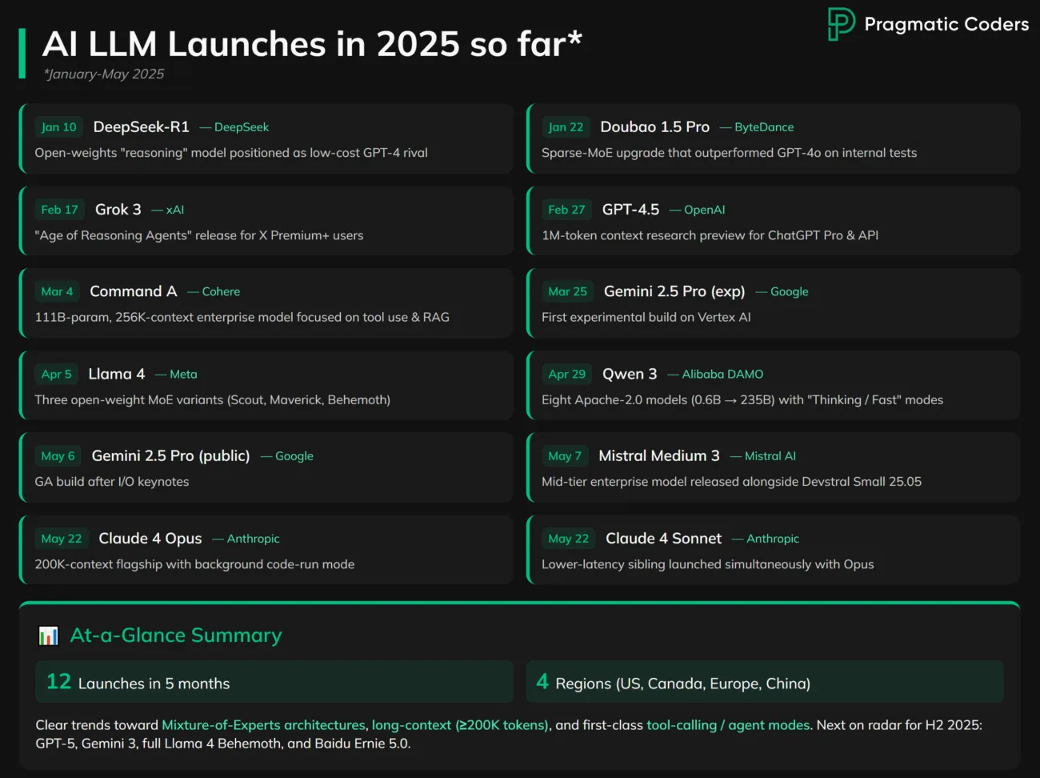Click the '200K-context flagship' description
1040x778 pixels.
[194, 564]
